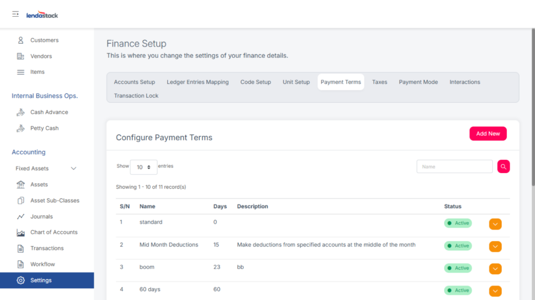Open Vendors in the sidebar

pos(41,56)
